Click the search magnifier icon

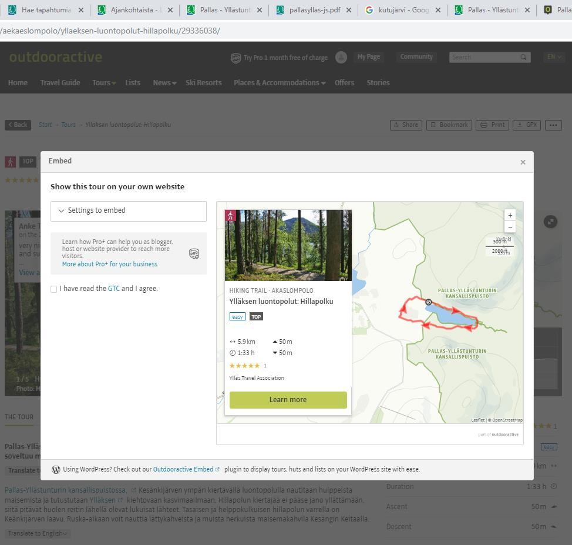click(523, 58)
